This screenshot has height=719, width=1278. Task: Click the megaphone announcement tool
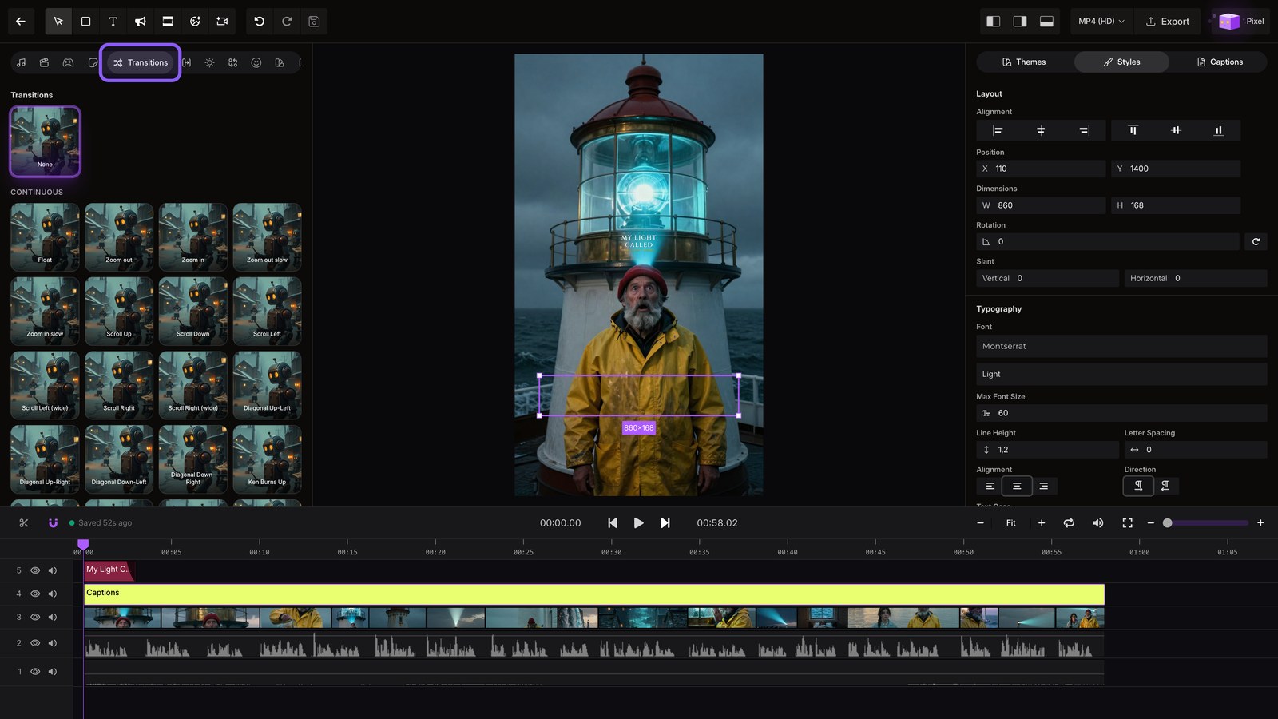141,22
